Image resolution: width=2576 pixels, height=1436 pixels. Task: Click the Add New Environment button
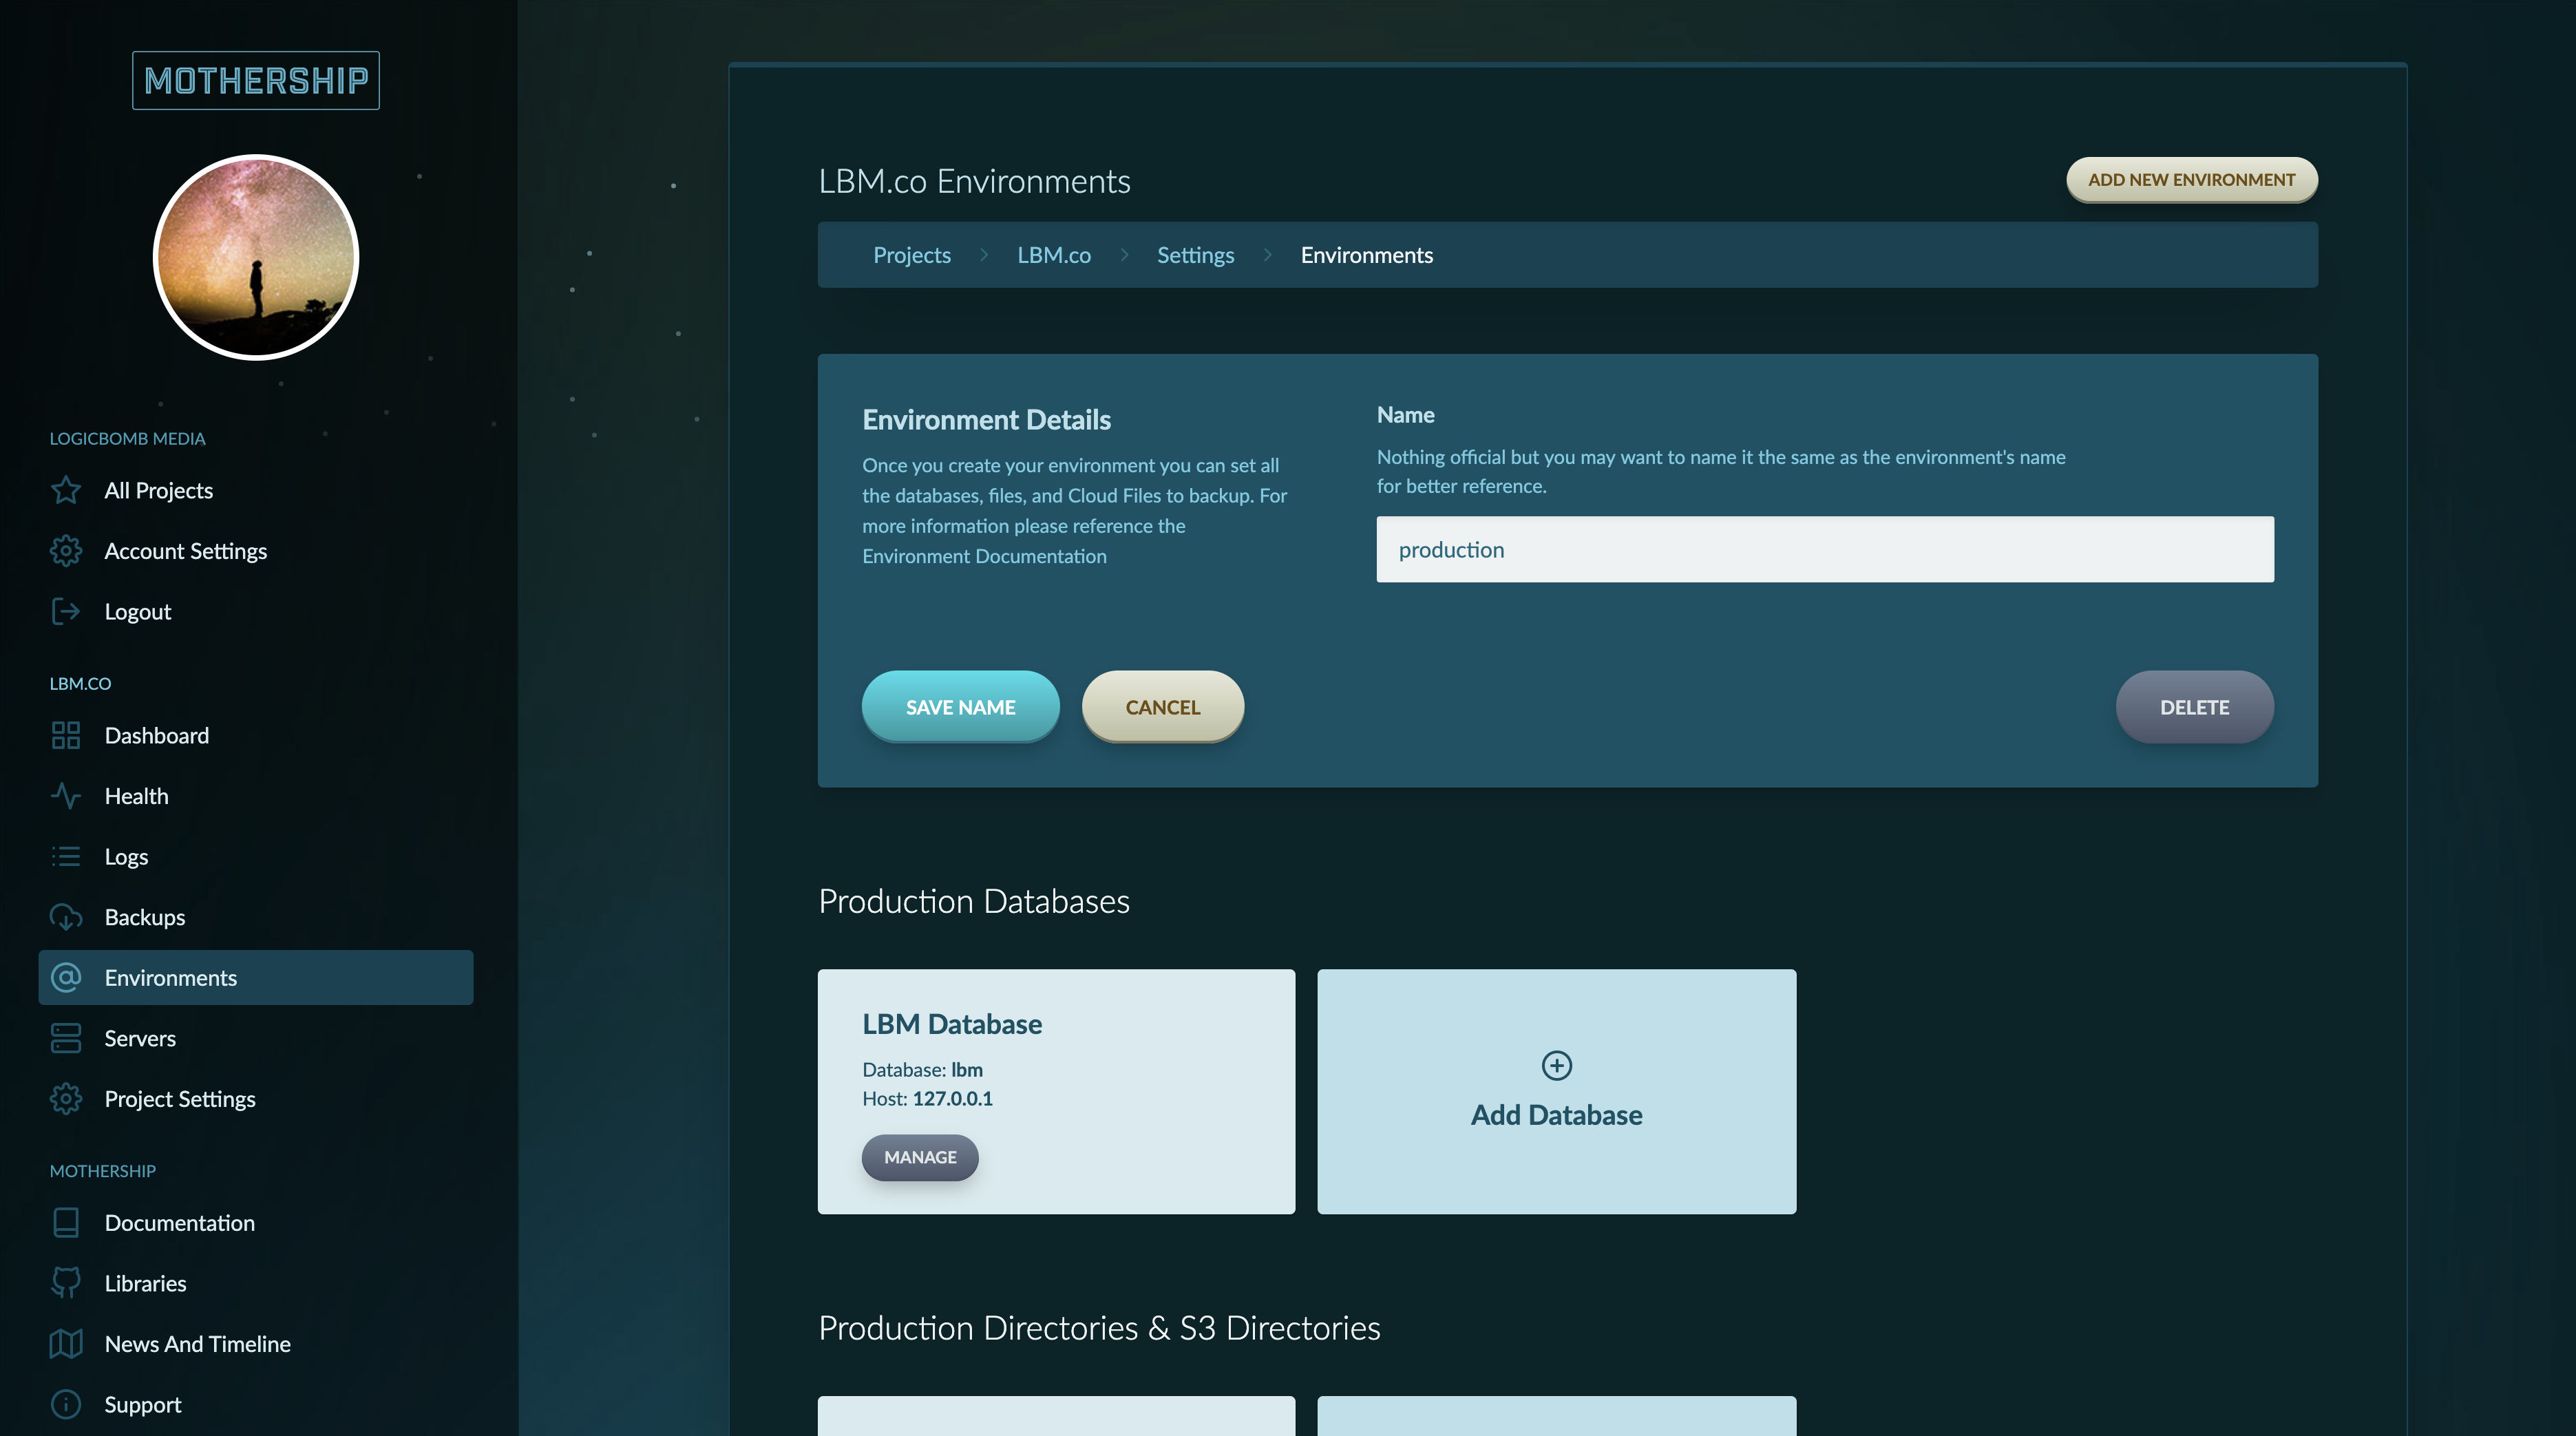coord(2191,179)
